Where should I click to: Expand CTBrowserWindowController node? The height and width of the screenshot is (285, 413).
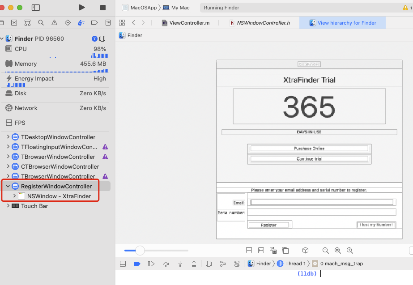(8, 166)
